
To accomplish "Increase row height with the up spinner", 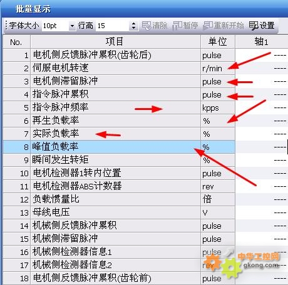I will (133, 23).
